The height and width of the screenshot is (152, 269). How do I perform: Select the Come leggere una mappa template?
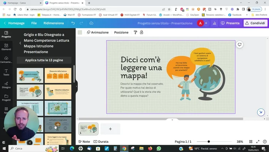58,139
